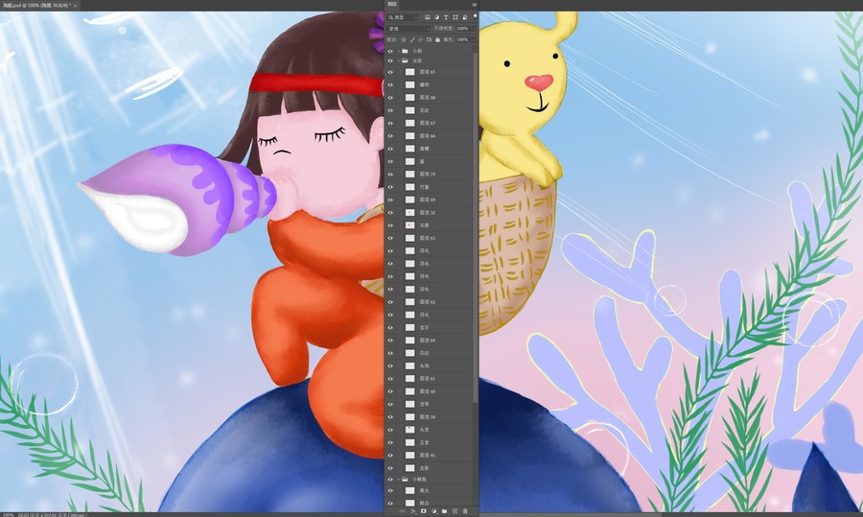The width and height of the screenshot is (863, 517).
Task: Select layer named 图层 64
Action: tap(428, 341)
